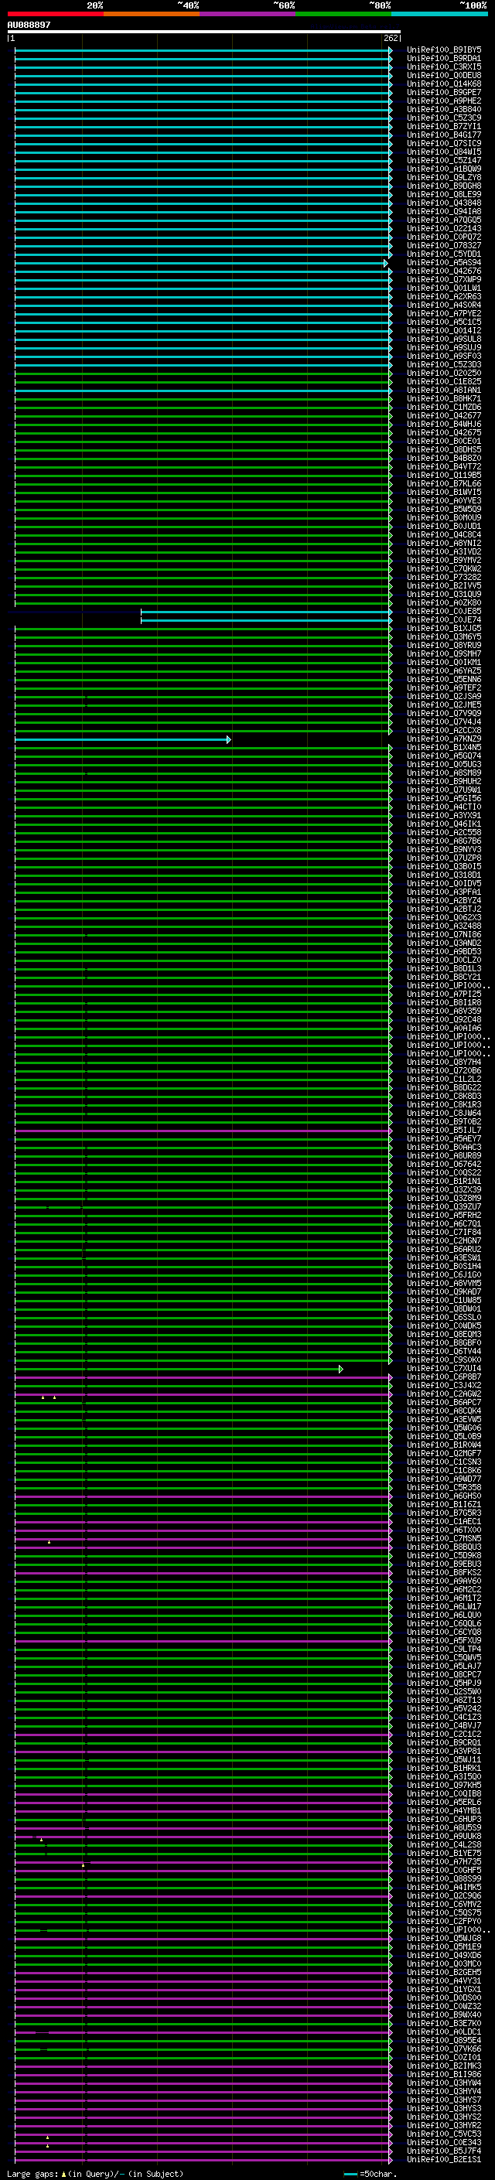The image size is (495, 2180).
Task: Select the UniRef100_A2CCX8 label
Action: point(443,732)
